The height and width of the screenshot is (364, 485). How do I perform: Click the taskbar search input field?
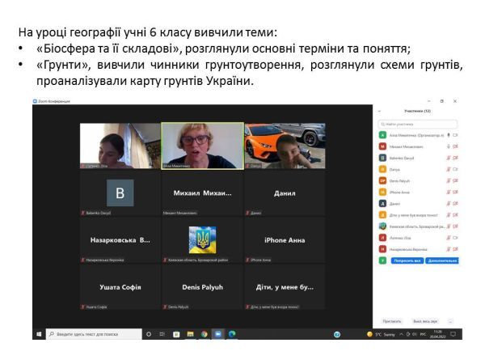92,334
